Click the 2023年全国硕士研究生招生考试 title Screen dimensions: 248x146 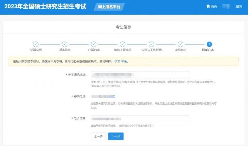[45, 6]
